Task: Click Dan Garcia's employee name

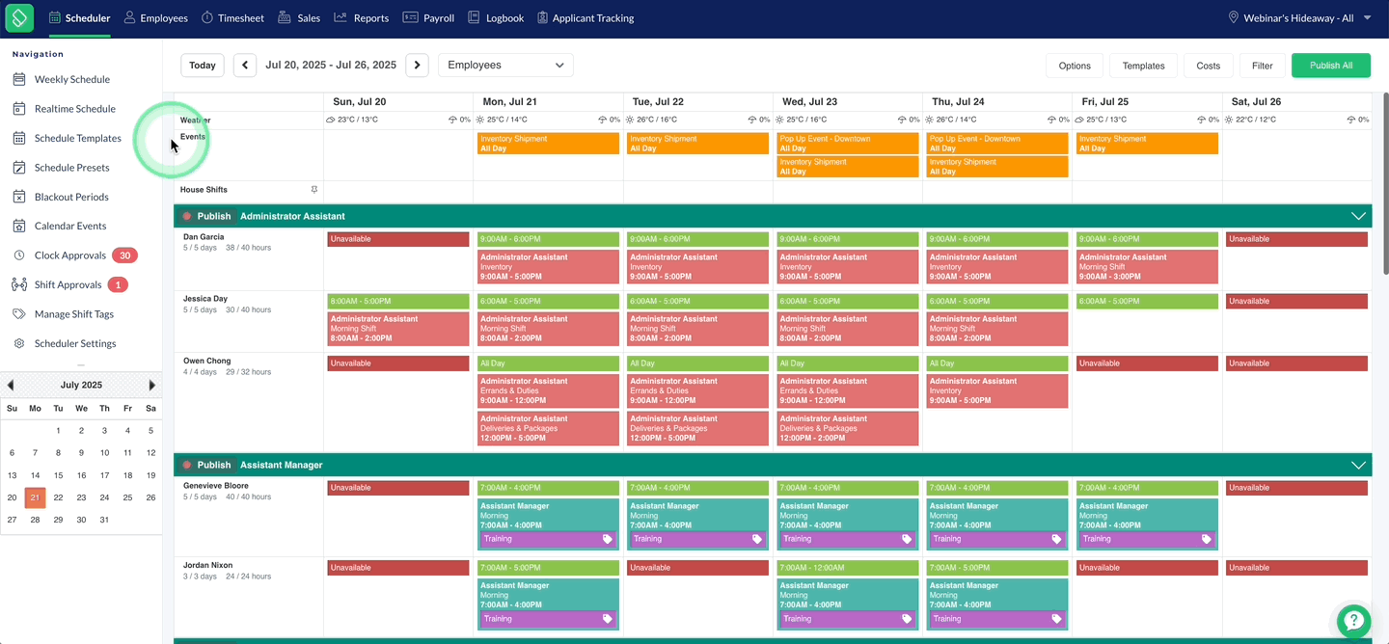Action: click(204, 236)
